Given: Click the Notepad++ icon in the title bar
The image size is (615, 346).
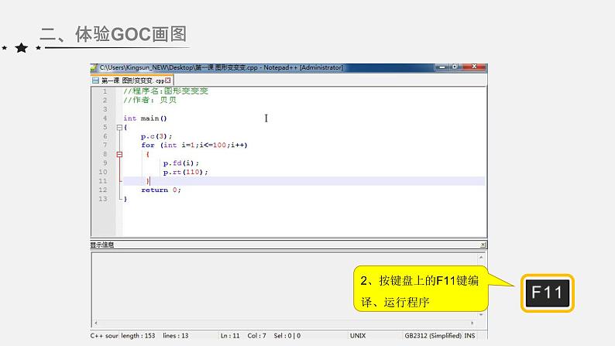Looking at the screenshot, I should [x=94, y=67].
